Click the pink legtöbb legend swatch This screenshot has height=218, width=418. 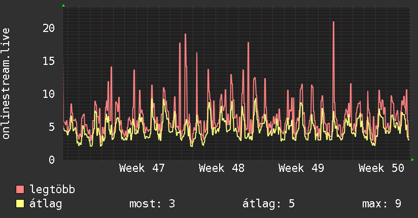tap(20, 189)
